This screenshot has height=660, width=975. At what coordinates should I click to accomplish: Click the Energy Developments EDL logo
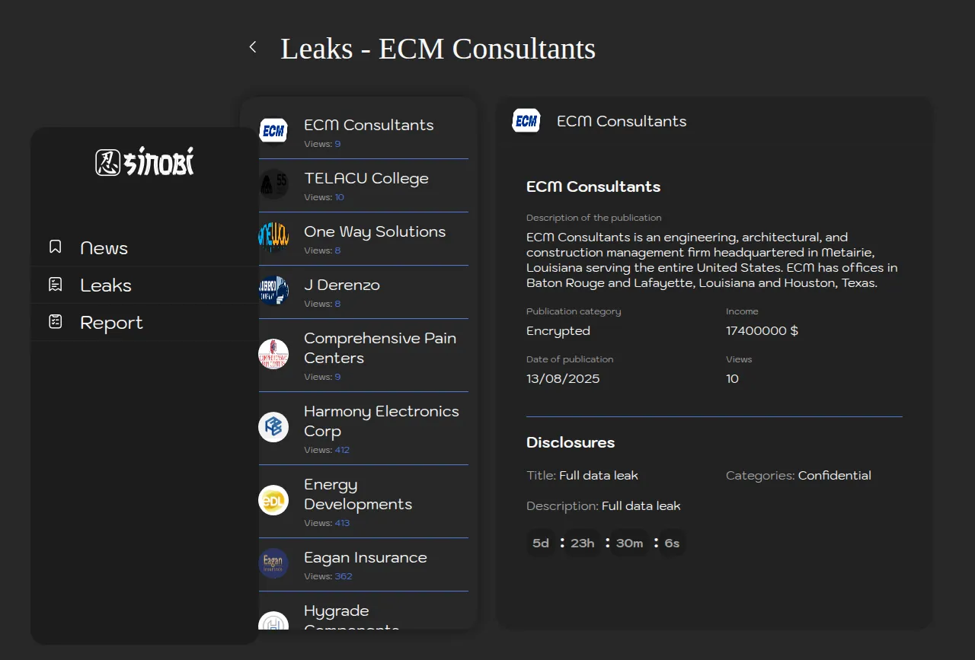tap(273, 500)
